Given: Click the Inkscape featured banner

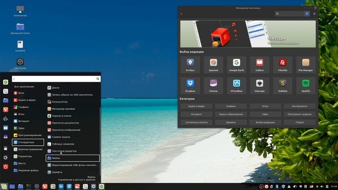Looking at the screenshot, I should pos(248,34).
